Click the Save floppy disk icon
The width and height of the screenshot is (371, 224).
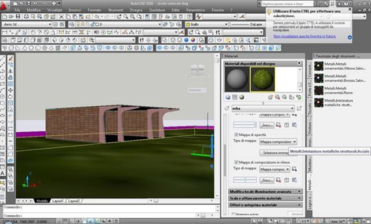click(x=18, y=16)
